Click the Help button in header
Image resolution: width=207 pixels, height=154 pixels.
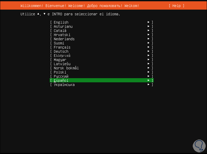[x=176, y=6]
